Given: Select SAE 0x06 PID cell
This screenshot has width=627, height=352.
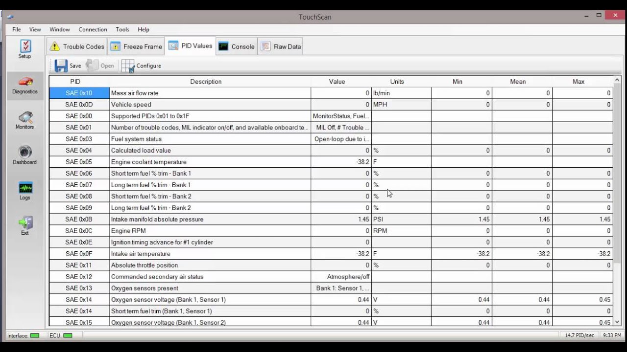Looking at the screenshot, I should (79, 174).
